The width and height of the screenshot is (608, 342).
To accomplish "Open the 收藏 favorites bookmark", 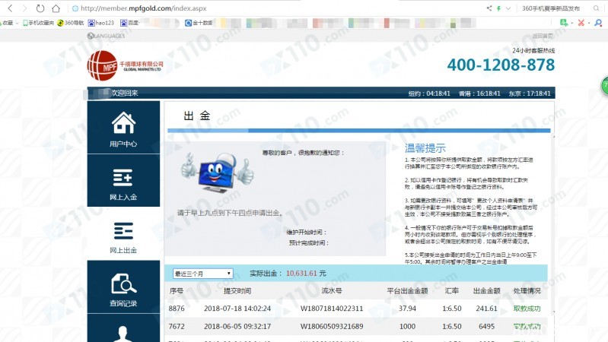I will 8,23.
